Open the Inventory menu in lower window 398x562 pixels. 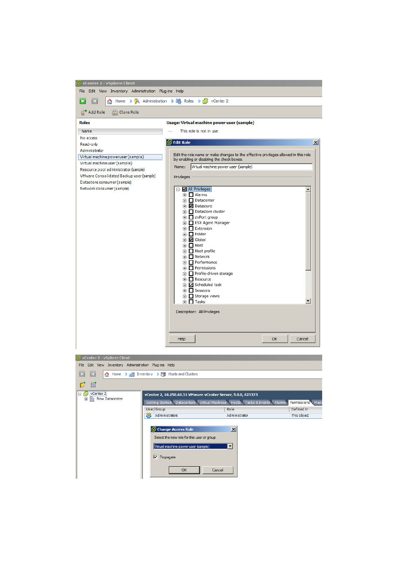(115, 365)
